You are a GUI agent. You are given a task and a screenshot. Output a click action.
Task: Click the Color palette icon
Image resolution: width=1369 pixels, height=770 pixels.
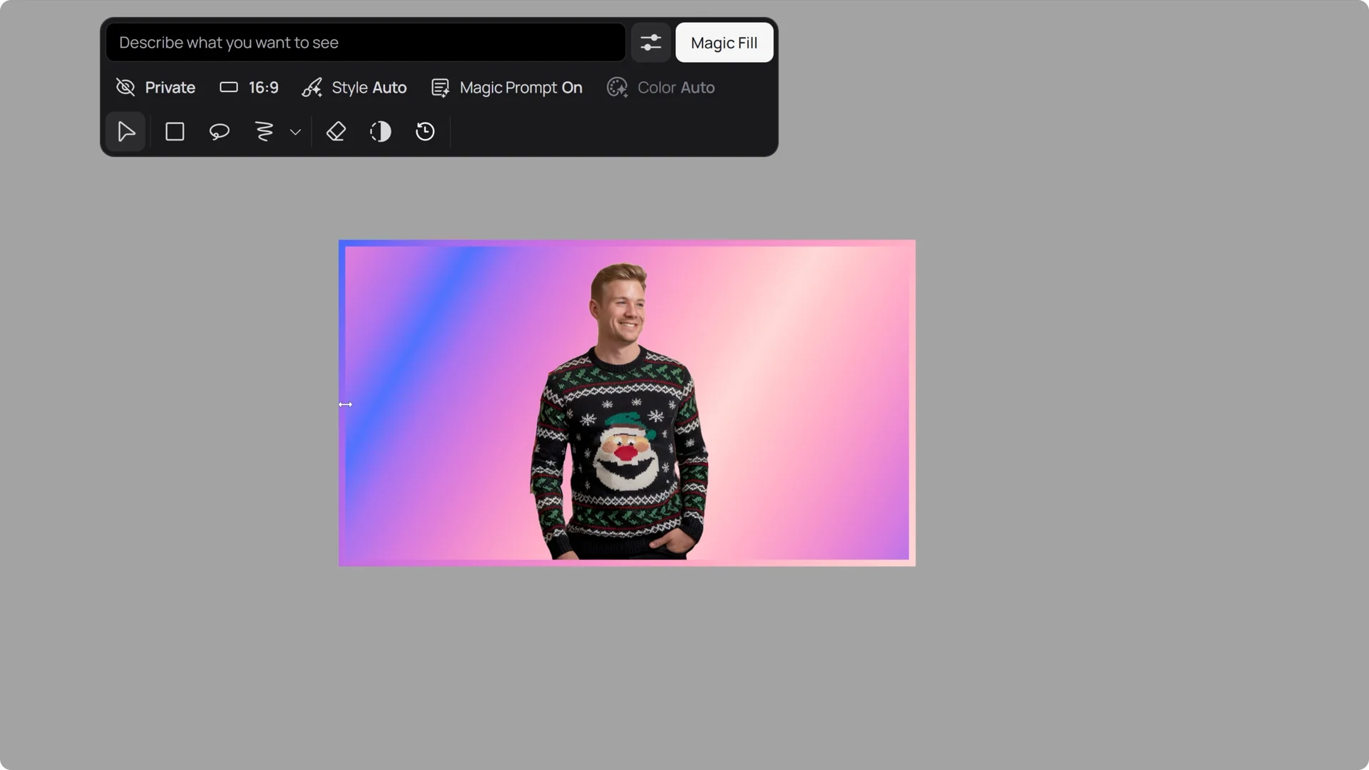[x=616, y=87]
